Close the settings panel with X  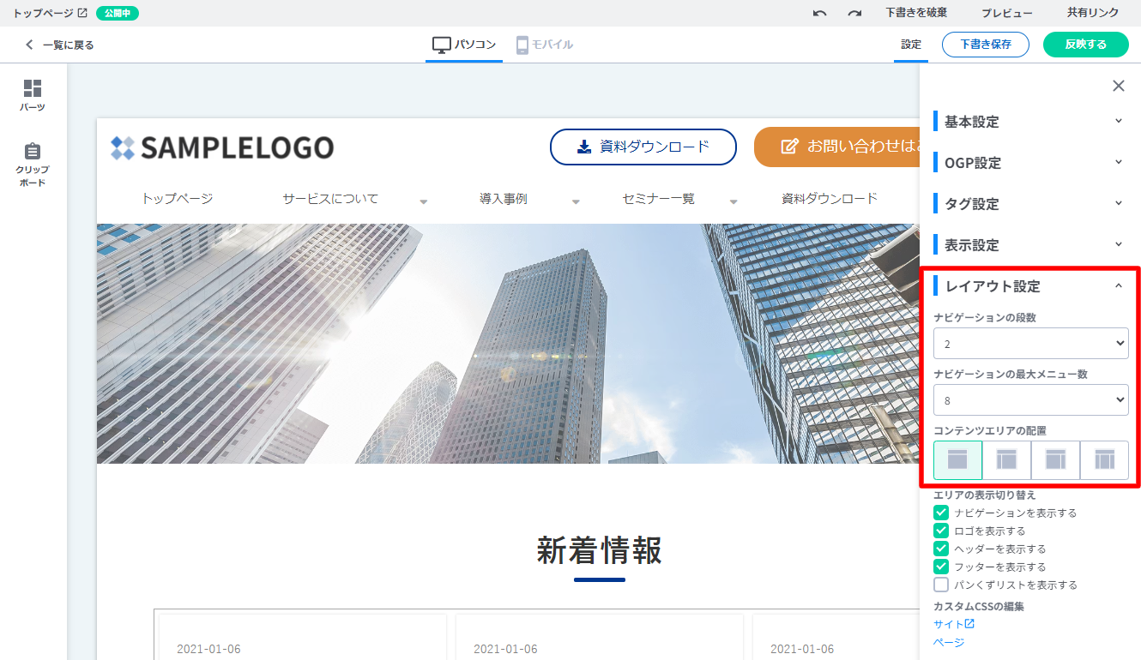click(1118, 86)
